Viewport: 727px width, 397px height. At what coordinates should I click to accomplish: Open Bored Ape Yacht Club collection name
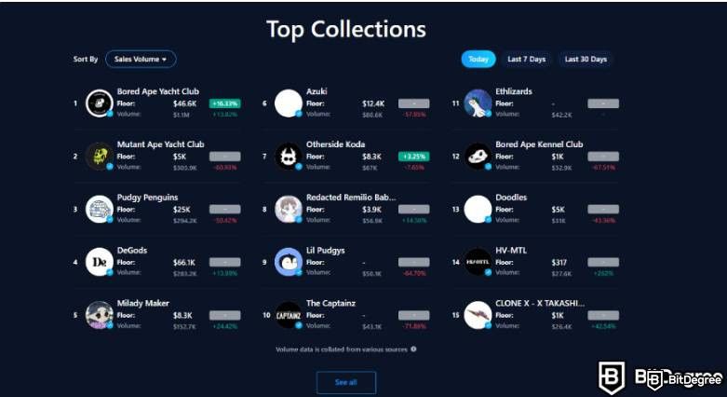click(x=158, y=91)
